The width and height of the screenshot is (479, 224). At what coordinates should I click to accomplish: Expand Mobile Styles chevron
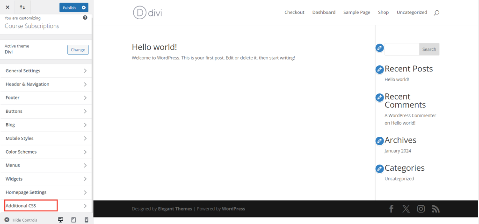point(85,138)
